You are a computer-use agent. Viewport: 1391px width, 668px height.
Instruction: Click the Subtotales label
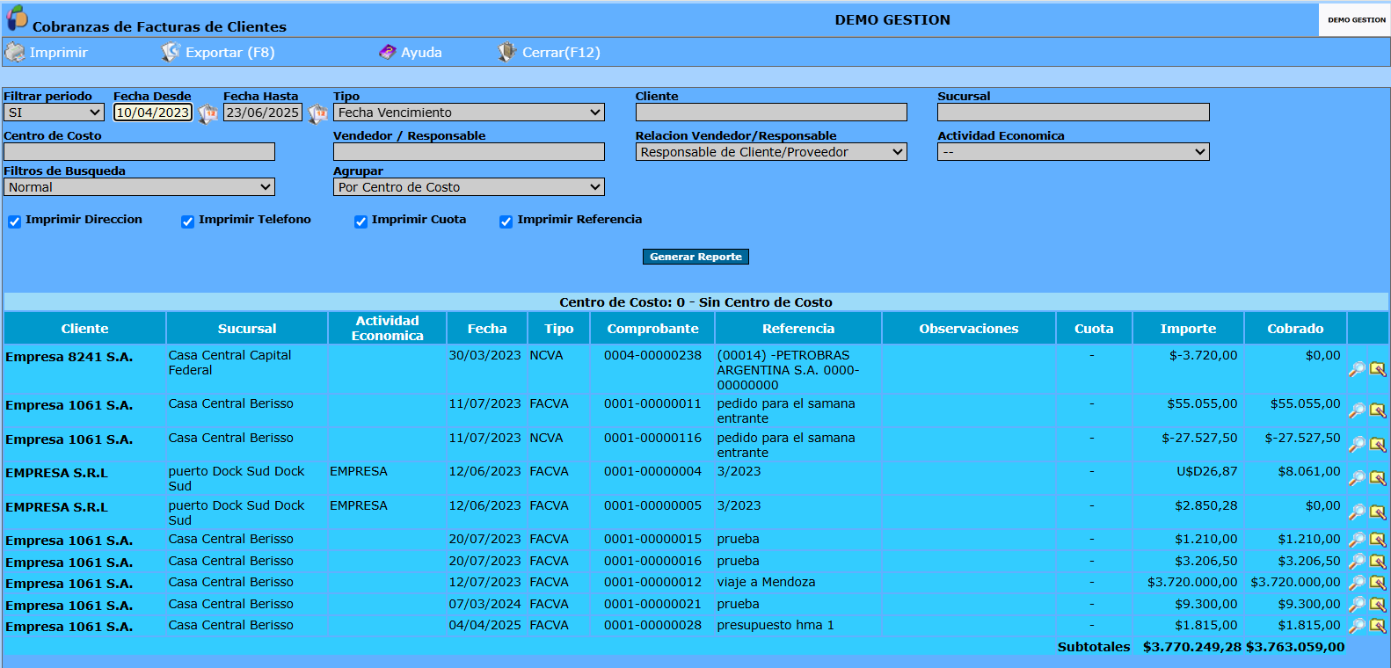click(1094, 647)
